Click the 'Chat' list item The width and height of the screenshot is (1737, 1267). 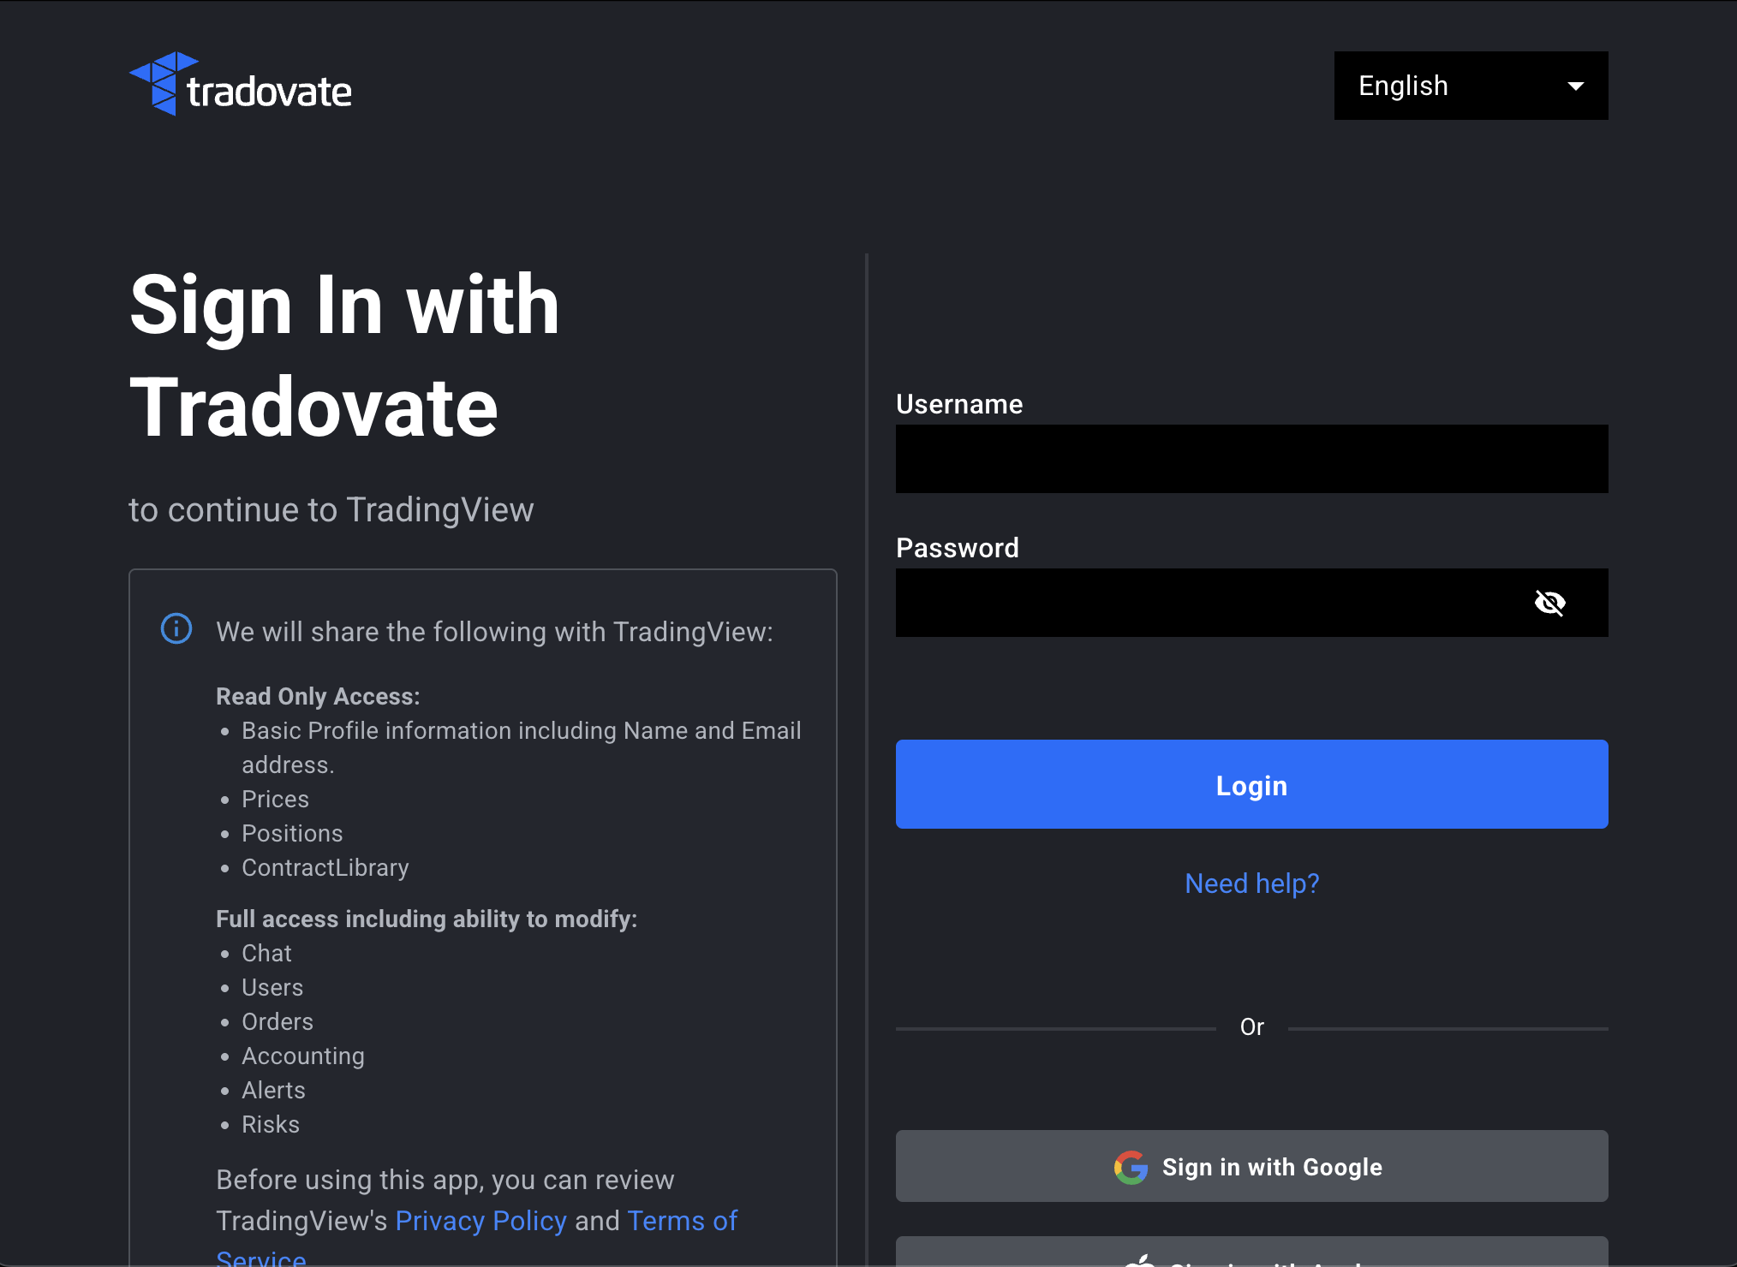[266, 954]
